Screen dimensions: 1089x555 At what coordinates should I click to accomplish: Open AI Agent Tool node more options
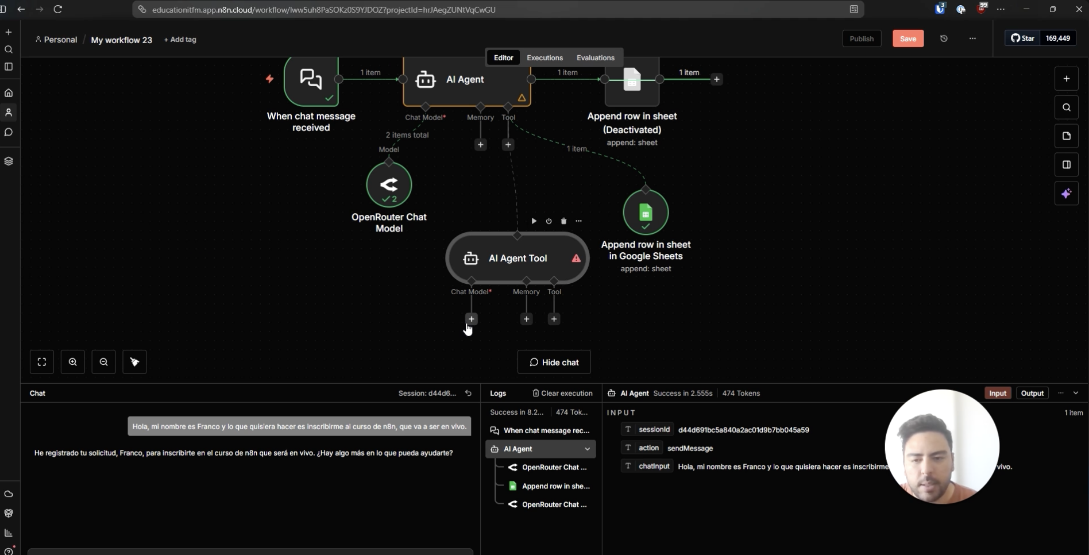point(579,221)
